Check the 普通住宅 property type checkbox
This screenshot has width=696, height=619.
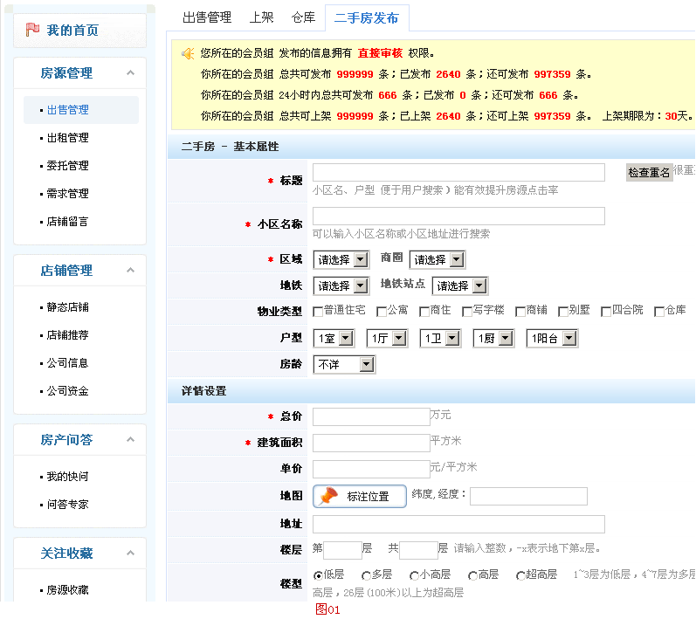[319, 312]
